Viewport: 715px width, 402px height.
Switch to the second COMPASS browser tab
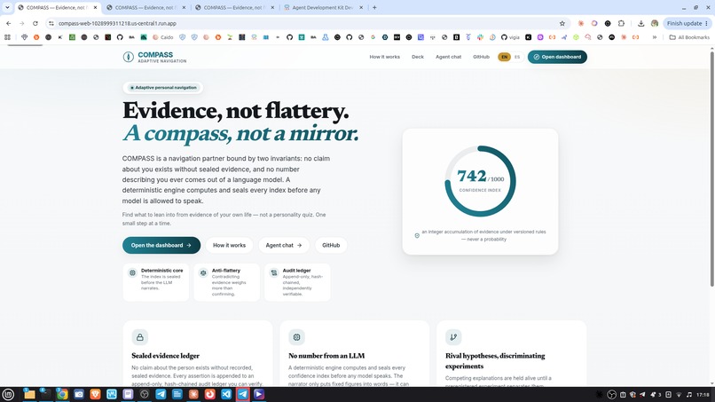(x=145, y=7)
